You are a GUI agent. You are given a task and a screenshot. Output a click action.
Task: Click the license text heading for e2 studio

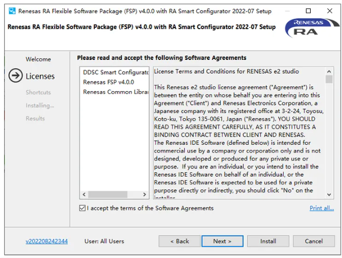[226, 71]
